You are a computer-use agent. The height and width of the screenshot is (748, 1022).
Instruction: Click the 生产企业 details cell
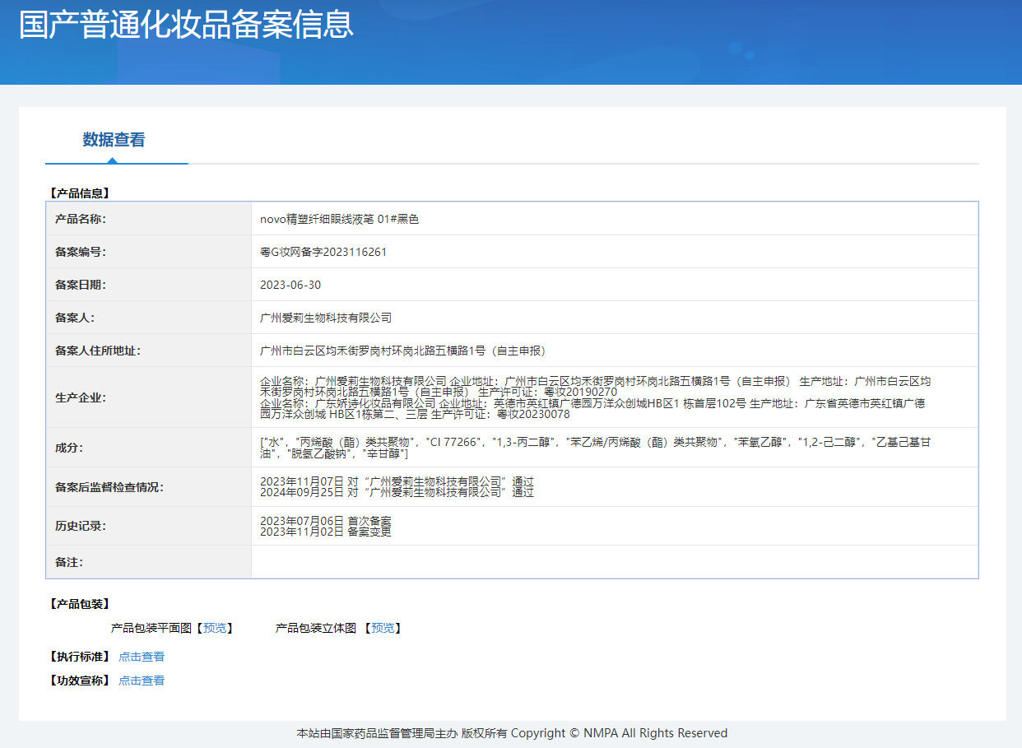point(615,397)
